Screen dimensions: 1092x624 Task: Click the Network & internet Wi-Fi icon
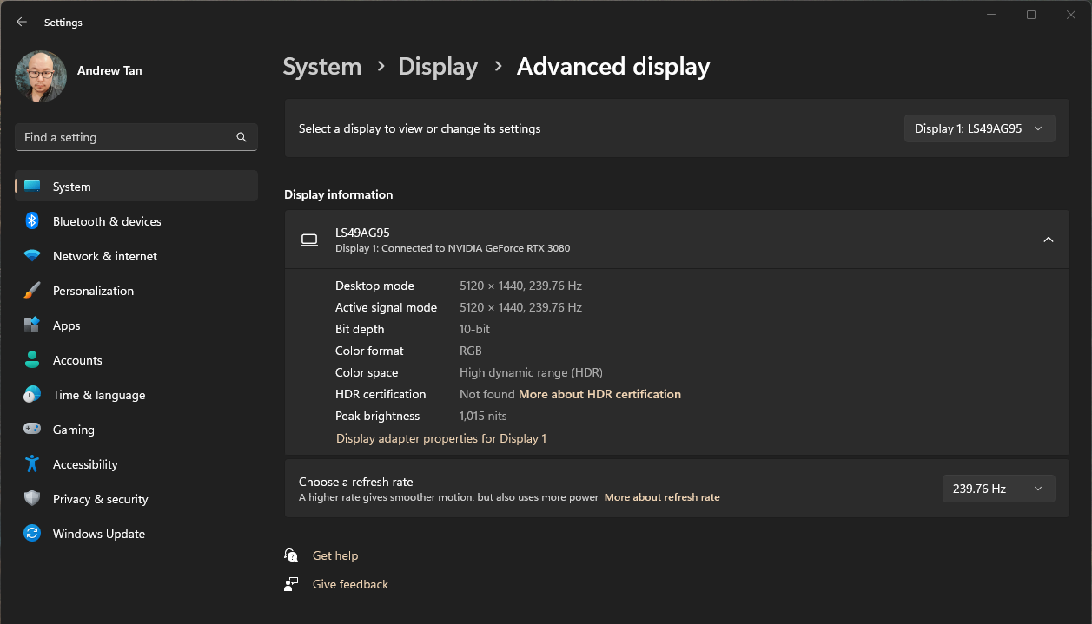click(x=32, y=256)
